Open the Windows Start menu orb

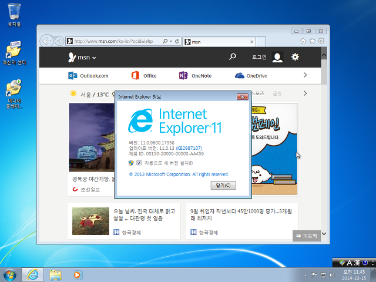click(x=10, y=274)
